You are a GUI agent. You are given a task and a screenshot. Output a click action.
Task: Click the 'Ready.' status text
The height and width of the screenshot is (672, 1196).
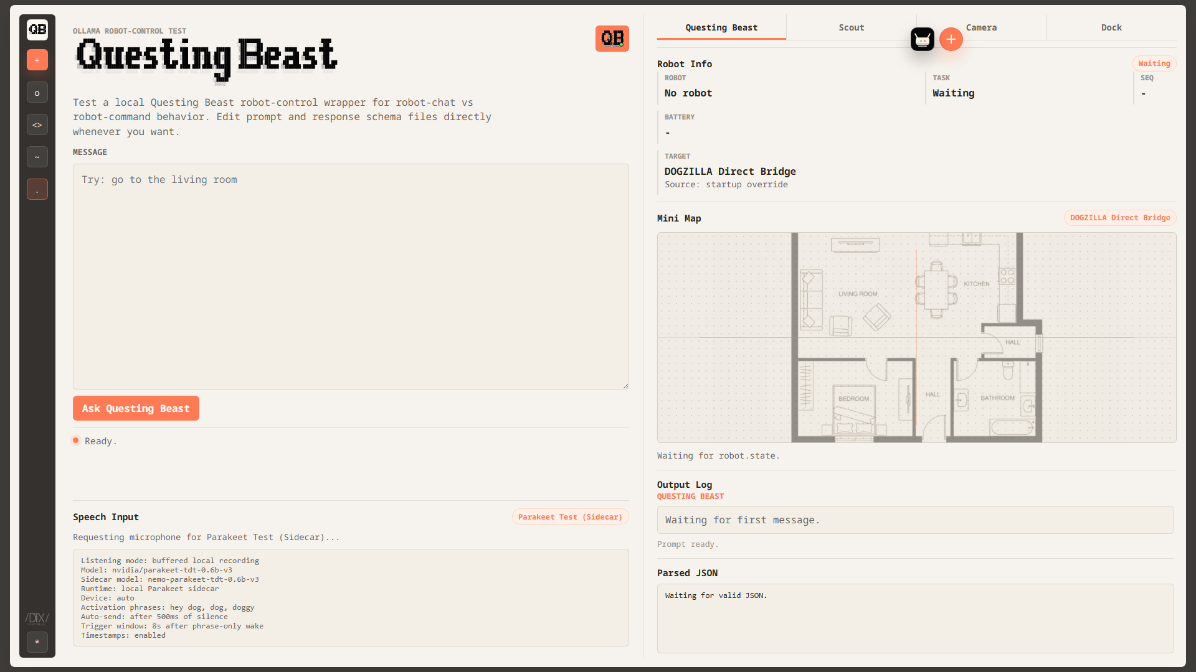pyautogui.click(x=100, y=441)
